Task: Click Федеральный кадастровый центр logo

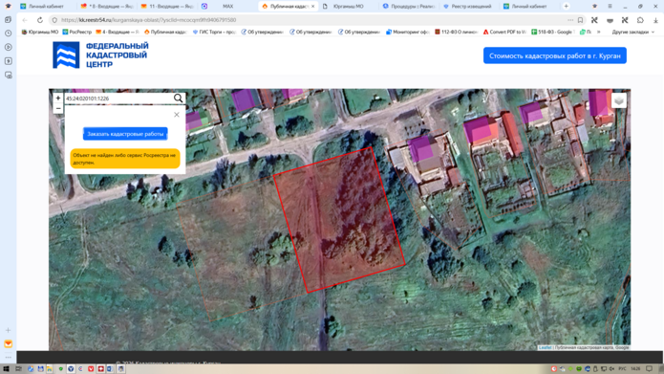Action: tap(100, 55)
